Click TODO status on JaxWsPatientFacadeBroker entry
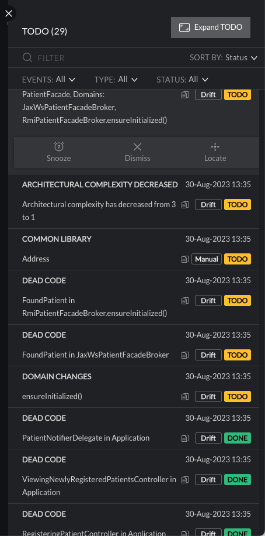This screenshot has height=536, width=265. (238, 355)
